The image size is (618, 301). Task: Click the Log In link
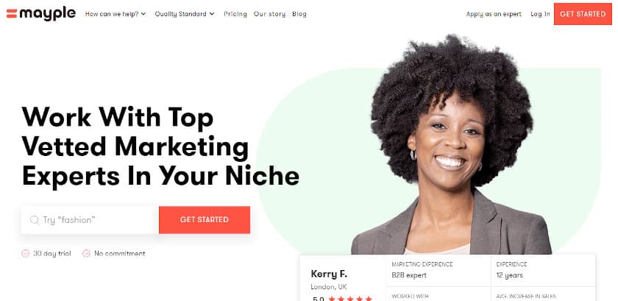tap(540, 14)
